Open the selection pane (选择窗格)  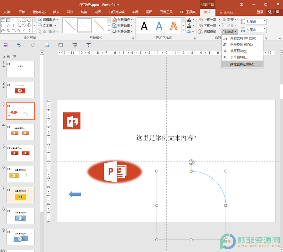click(x=208, y=31)
